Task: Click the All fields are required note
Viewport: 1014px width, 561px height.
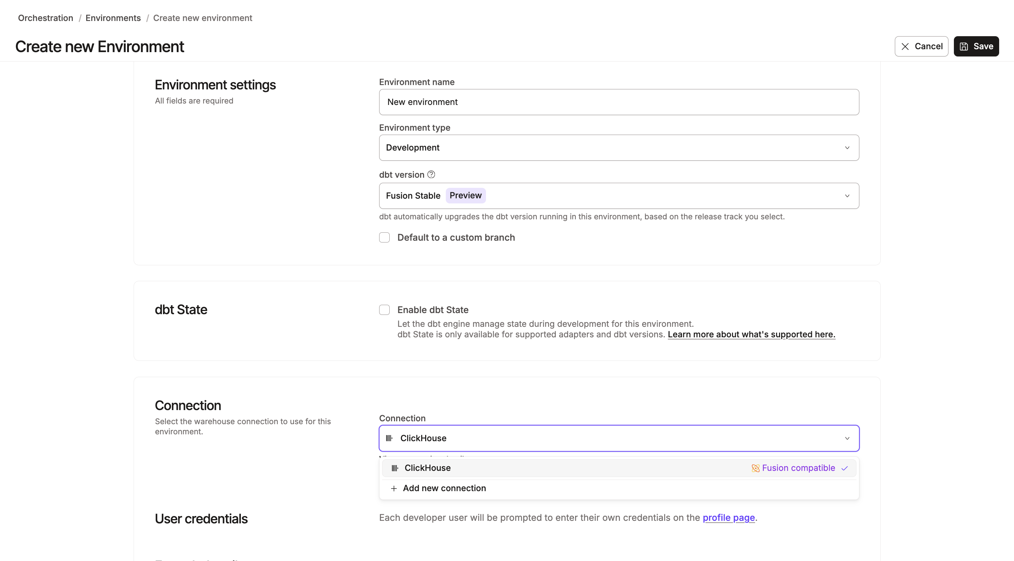Action: (x=194, y=101)
